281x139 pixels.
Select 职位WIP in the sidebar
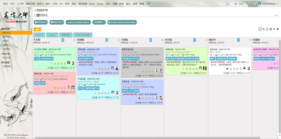[x=6, y=37]
